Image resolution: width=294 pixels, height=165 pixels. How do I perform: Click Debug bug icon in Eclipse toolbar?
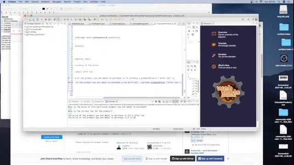pos(75,19)
